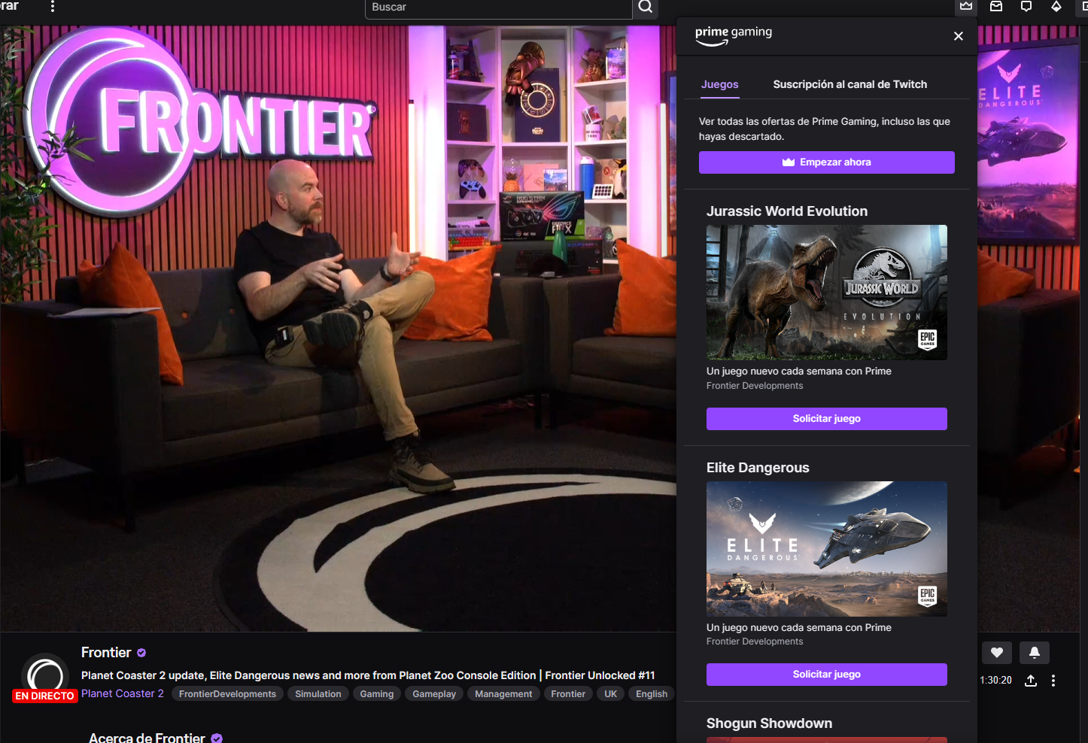Click the Elite Dangerous title text

(758, 468)
